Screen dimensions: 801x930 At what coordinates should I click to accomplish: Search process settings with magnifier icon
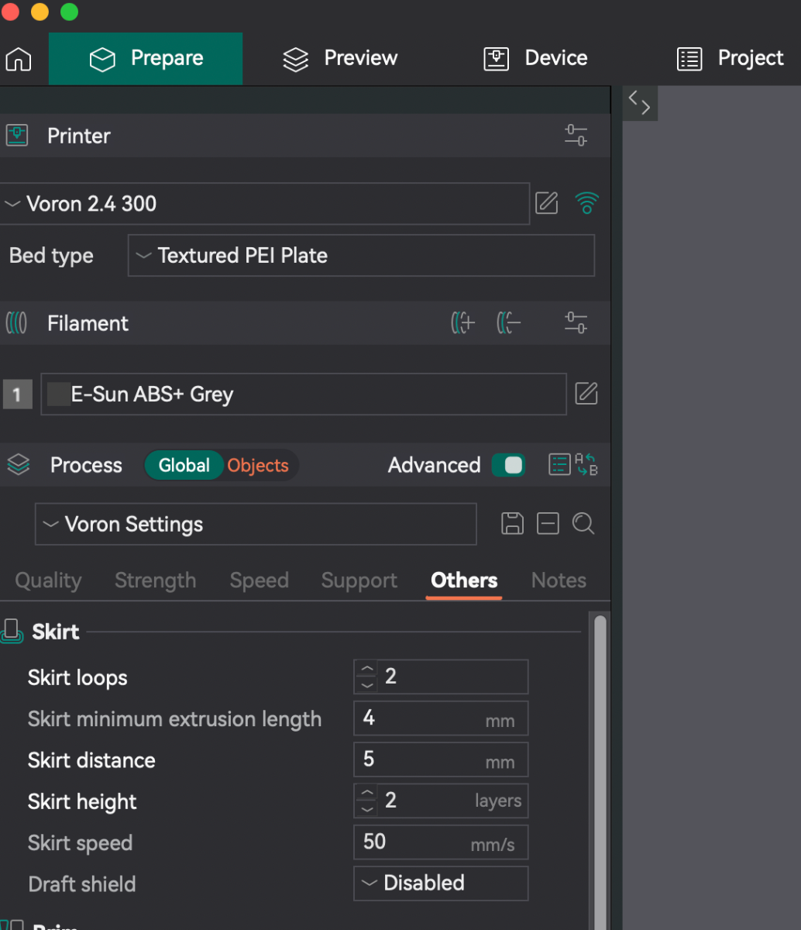pyautogui.click(x=583, y=524)
